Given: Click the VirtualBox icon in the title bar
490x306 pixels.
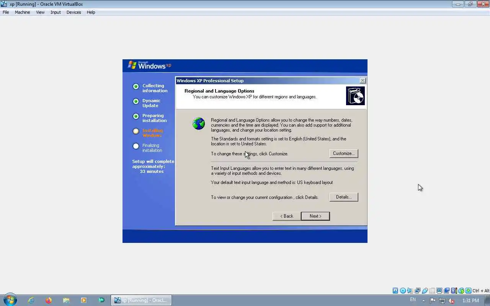Looking at the screenshot, I should pyautogui.click(x=4, y=4).
